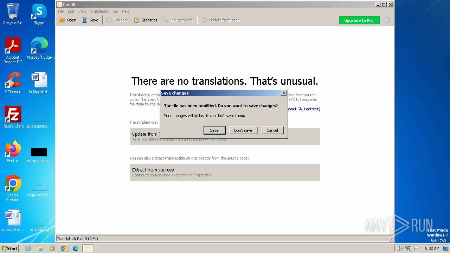Viewport: 450px width, 253px height.
Task: Open Google Chrome desktop shortcut
Action: 13,188
